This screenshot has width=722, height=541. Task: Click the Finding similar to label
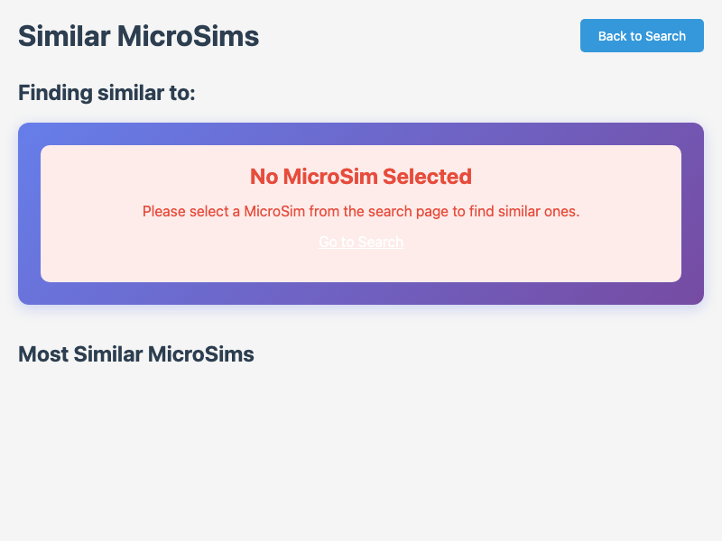click(x=106, y=93)
